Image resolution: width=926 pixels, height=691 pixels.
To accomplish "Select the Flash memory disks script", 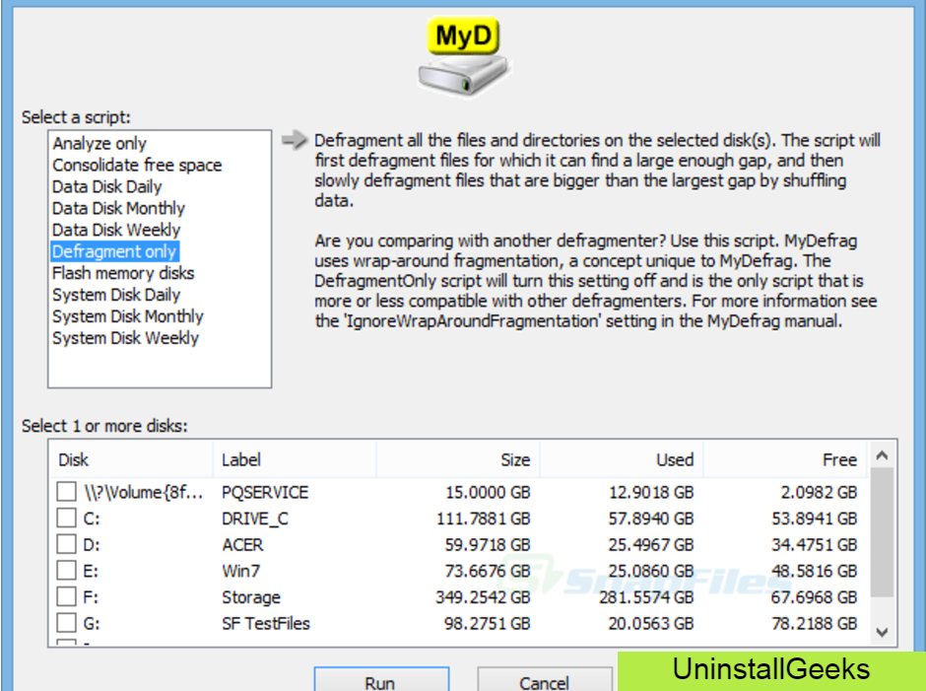I will tap(123, 273).
